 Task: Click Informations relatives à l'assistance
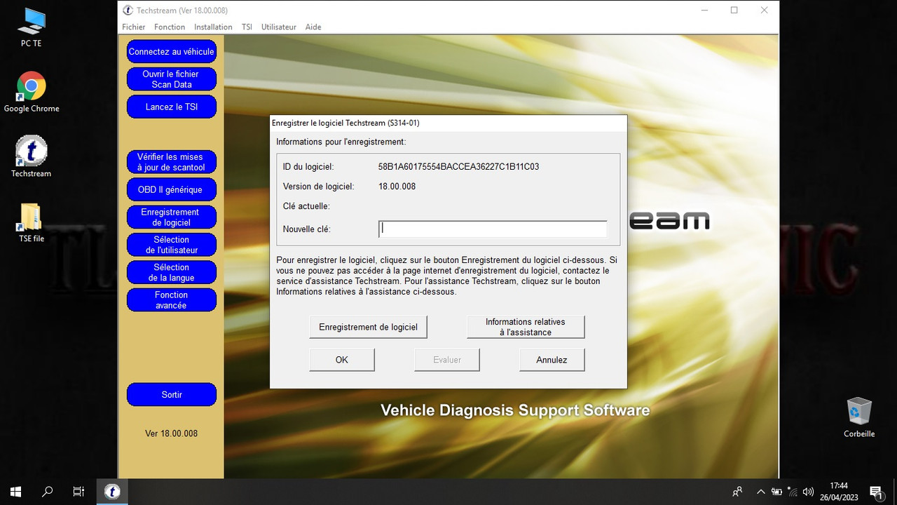click(526, 327)
